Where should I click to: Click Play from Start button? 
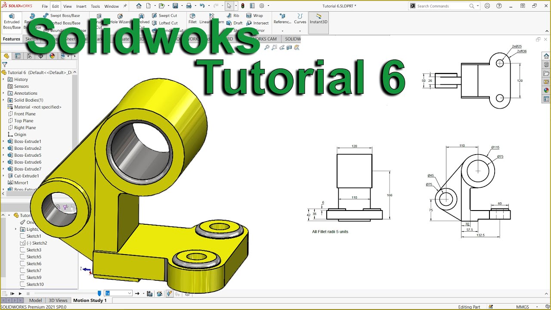12,294
